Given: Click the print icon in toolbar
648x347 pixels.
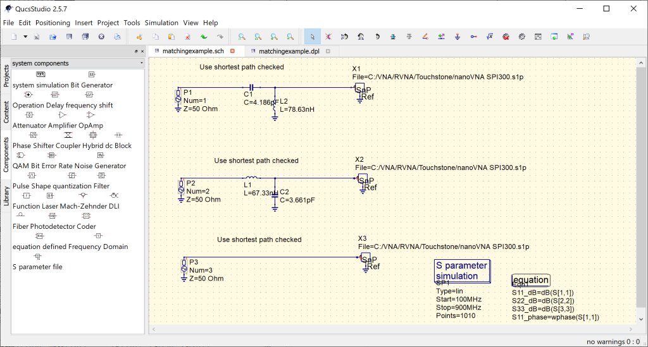Looking at the screenshot, I should [117, 37].
